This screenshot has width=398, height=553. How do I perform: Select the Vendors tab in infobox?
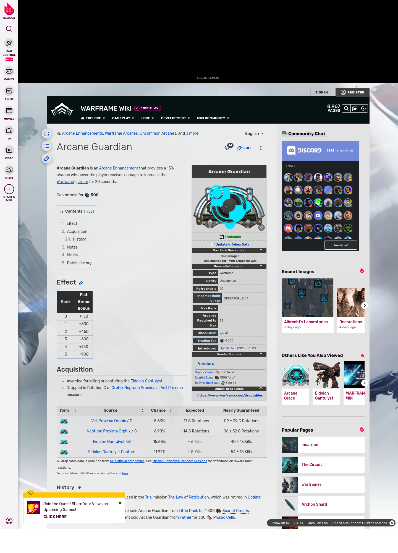tap(206, 364)
